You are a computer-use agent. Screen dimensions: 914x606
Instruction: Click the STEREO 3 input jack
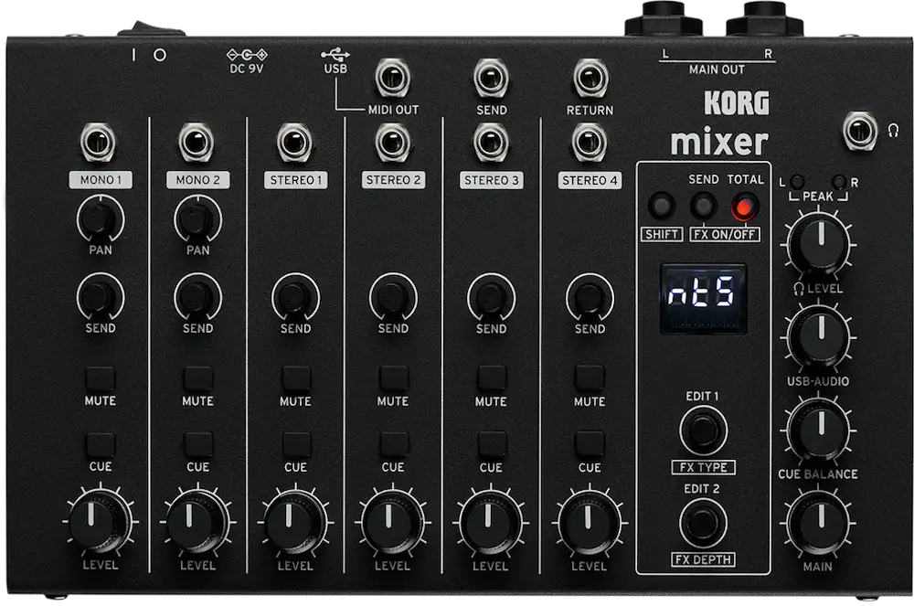click(x=491, y=143)
